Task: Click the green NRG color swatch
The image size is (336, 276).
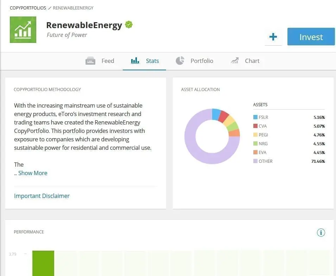Action: pyautogui.click(x=255, y=143)
